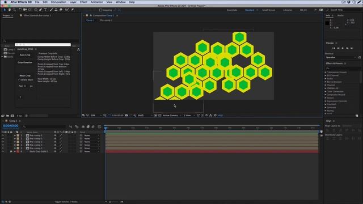This screenshot has width=363, height=204.
Task: Hide layer 3 Pre-comp 1 eye icon
Action: click(x=3, y=142)
